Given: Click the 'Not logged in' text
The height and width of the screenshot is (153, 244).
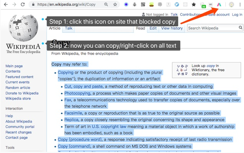Looking at the screenshot, I should (157, 14).
